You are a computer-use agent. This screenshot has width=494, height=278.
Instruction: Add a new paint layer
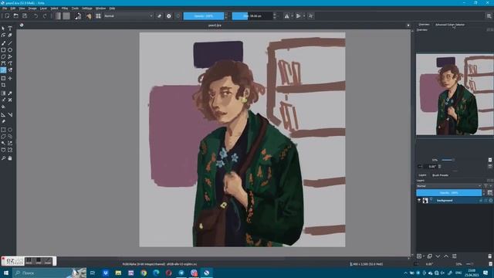click(419, 256)
